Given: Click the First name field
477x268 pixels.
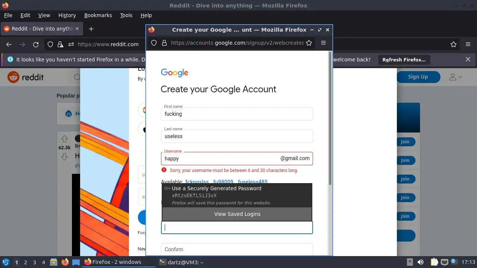Looking at the screenshot, I should click(x=237, y=114).
